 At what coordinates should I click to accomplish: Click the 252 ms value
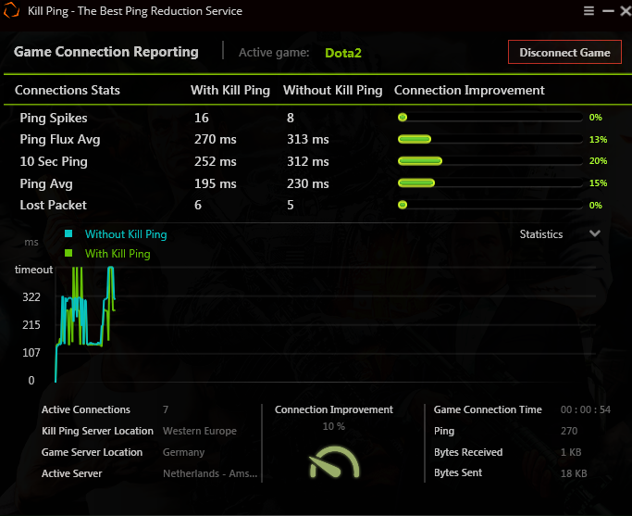click(x=216, y=161)
